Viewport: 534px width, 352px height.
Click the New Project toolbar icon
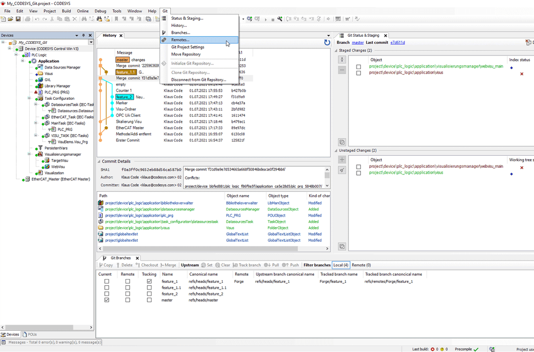pos(4,19)
